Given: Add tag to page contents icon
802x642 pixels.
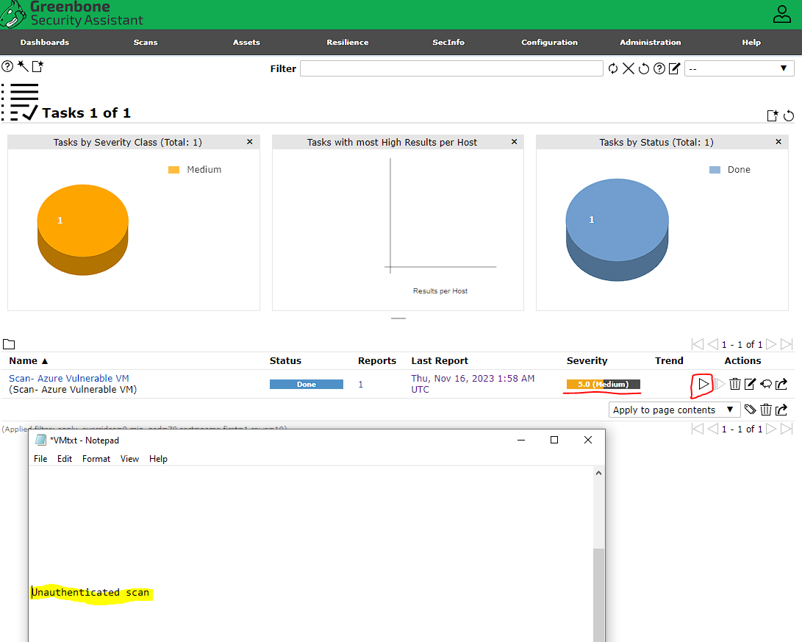Looking at the screenshot, I should pos(750,409).
